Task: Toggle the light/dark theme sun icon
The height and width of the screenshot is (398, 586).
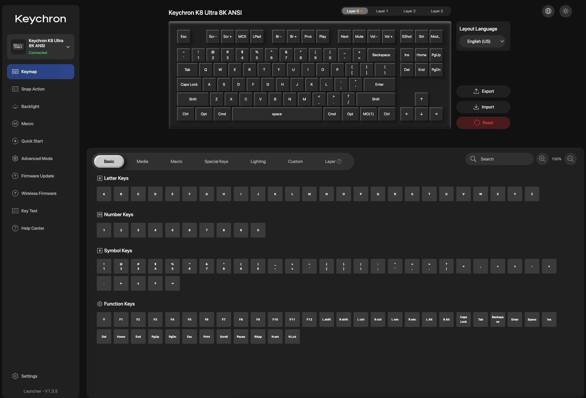Action: coord(565,11)
